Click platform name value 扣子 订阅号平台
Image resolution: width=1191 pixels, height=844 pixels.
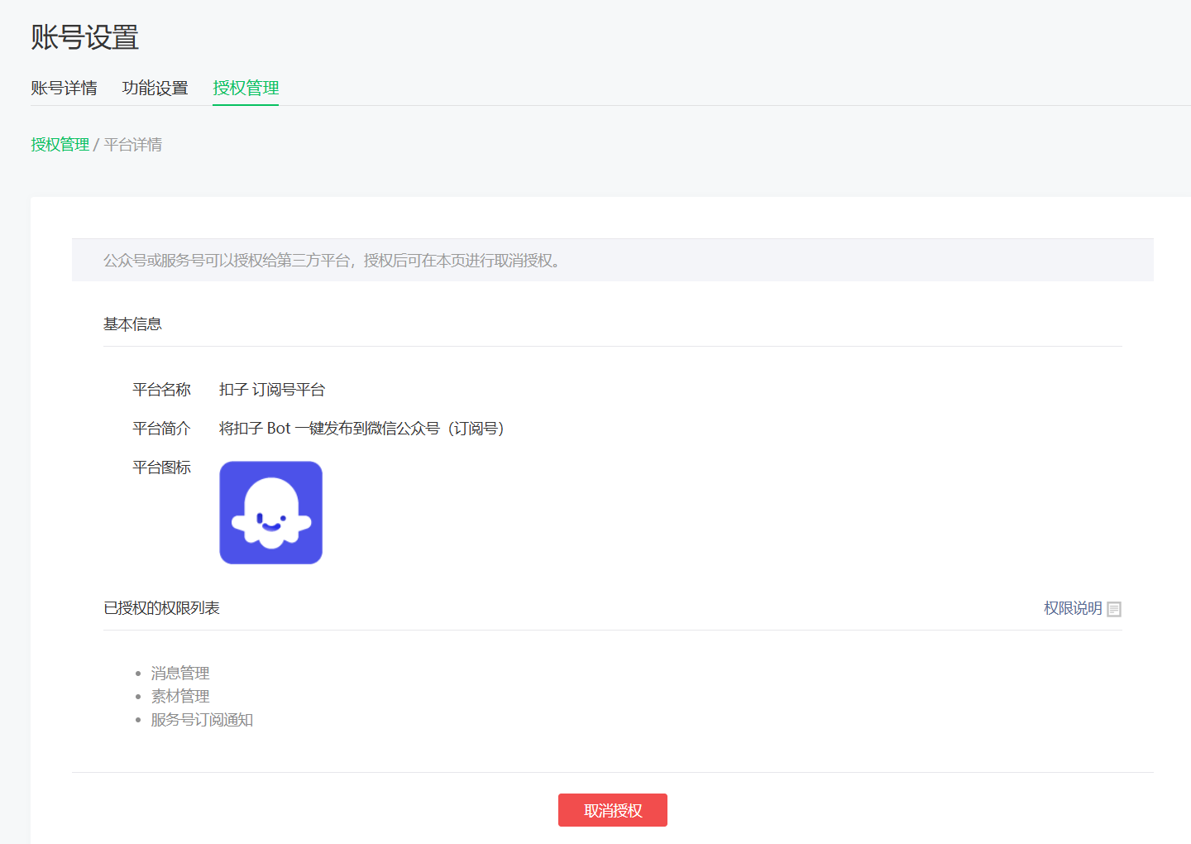(x=272, y=390)
